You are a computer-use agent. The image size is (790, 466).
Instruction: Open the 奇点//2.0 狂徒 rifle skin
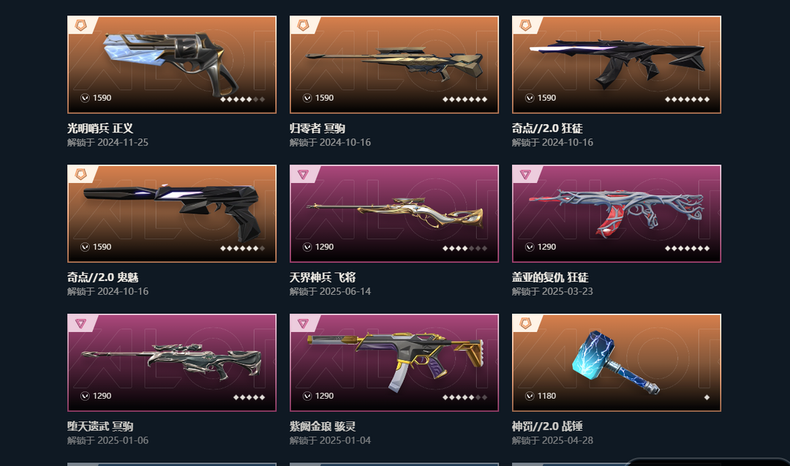pyautogui.click(x=616, y=64)
